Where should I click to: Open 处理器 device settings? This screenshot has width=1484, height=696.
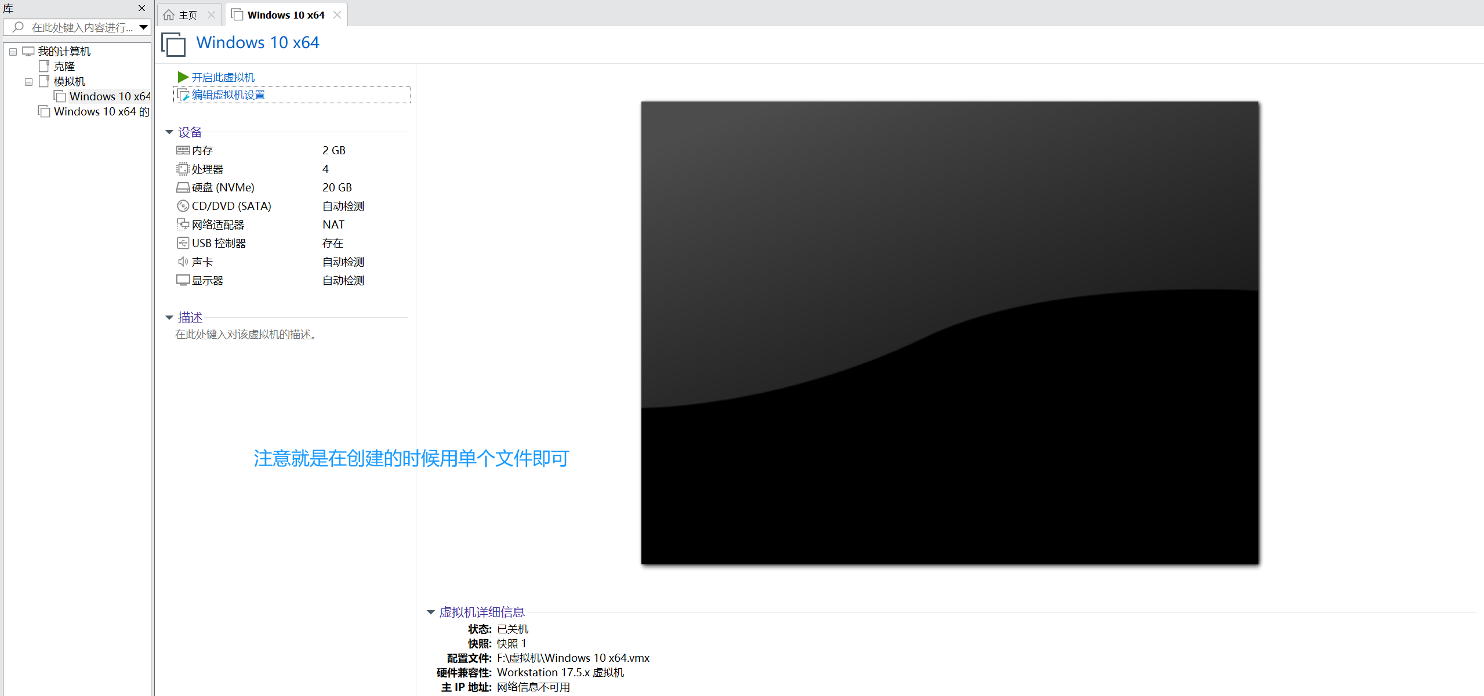pyautogui.click(x=208, y=169)
